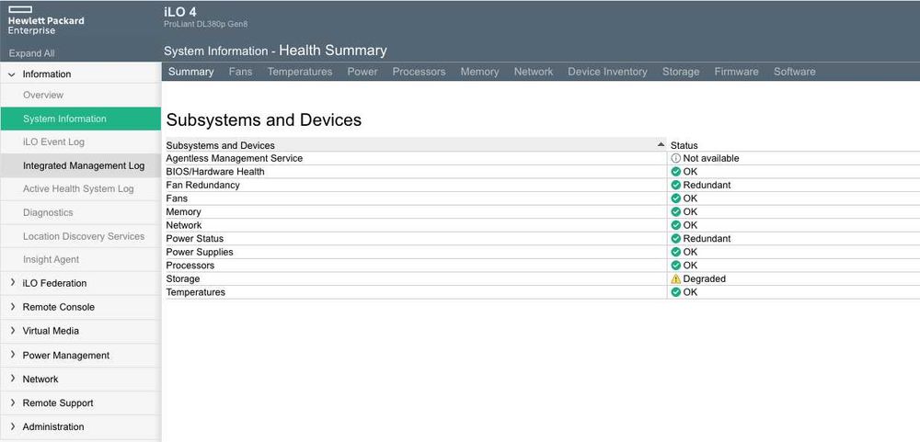Click the Status column header
The height and width of the screenshot is (442, 920).
(x=684, y=145)
